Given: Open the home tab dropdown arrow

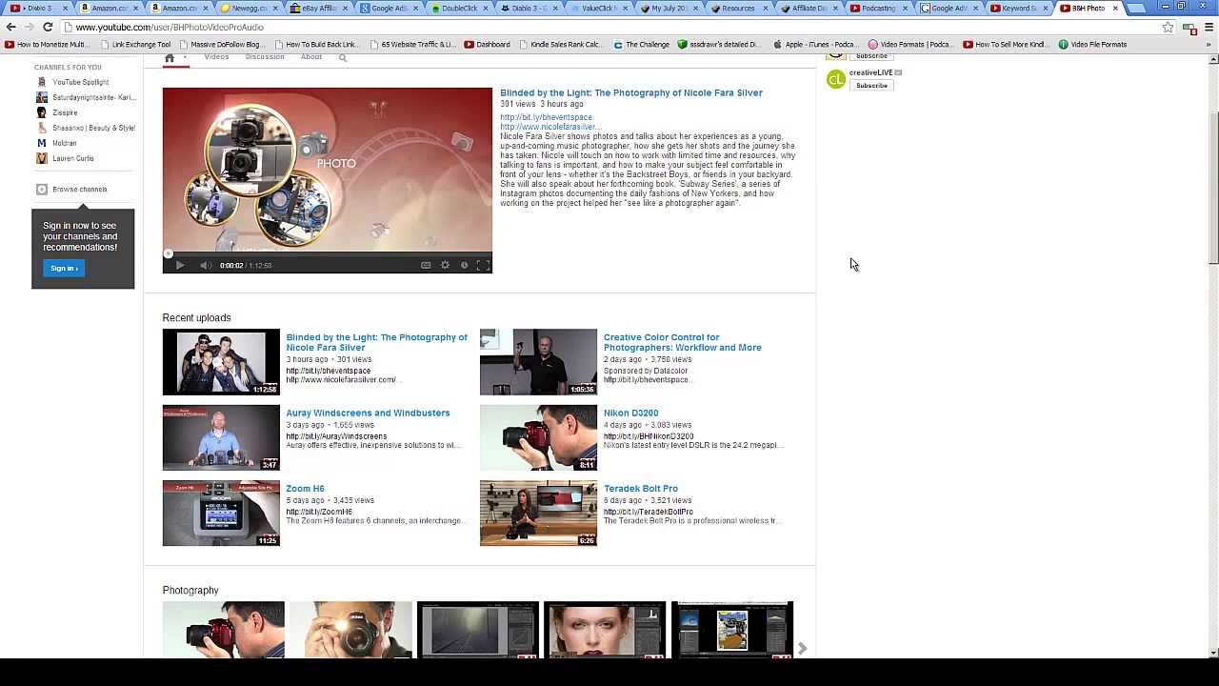Looking at the screenshot, I should (185, 57).
